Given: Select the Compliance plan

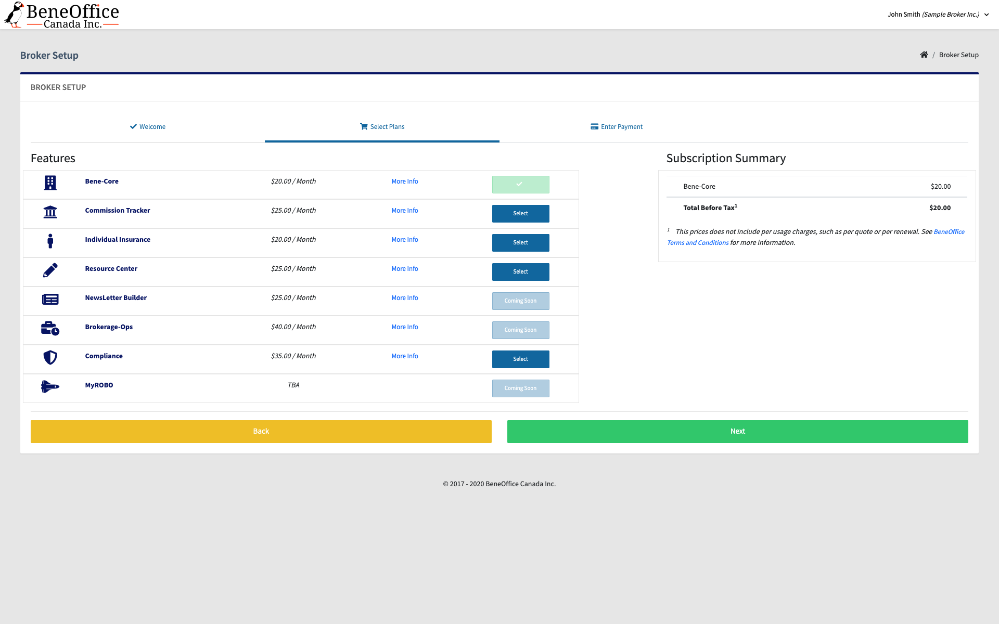Looking at the screenshot, I should tap(520, 359).
